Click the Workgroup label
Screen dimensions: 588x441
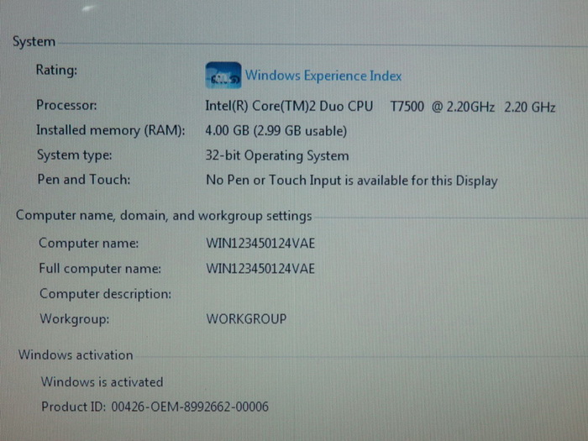[x=75, y=318]
